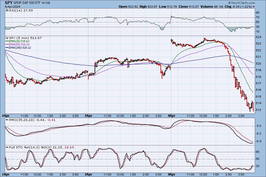Click the 'RSI(14) 27.59' indicator label
Image resolution: width=266 pixels, height=177 pixels.
tap(20, 10)
